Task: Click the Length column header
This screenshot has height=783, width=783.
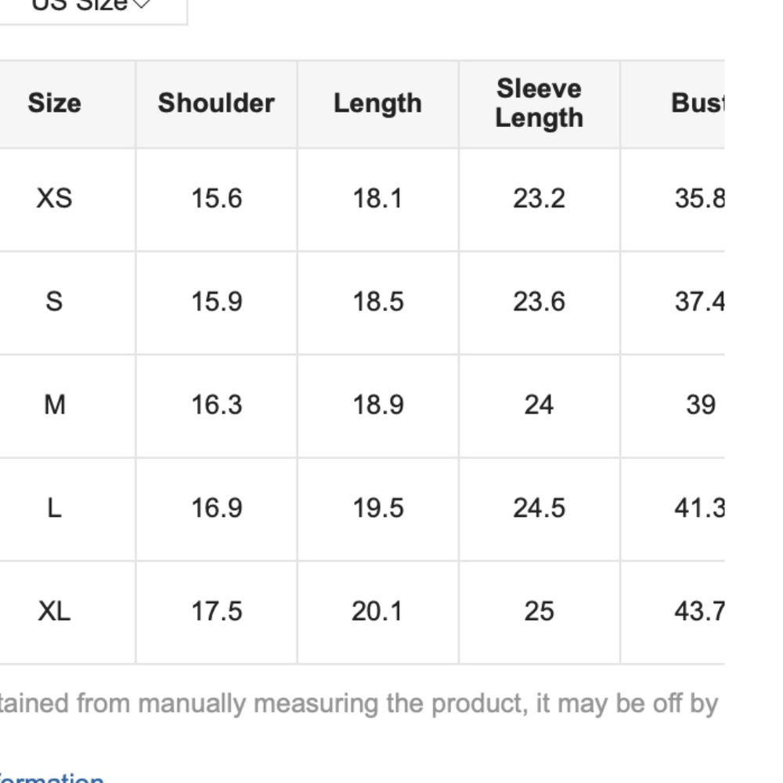Action: (377, 103)
